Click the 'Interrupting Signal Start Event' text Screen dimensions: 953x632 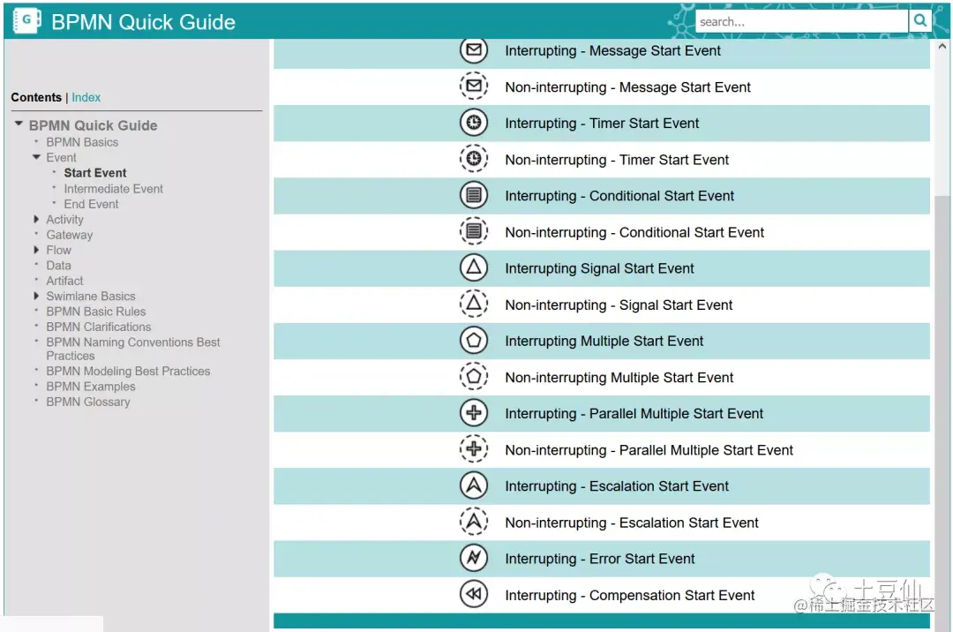point(599,268)
